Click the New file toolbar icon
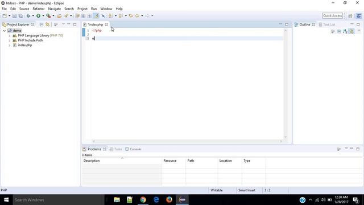Image resolution: width=364 pixels, height=205 pixels. pyautogui.click(x=5, y=16)
